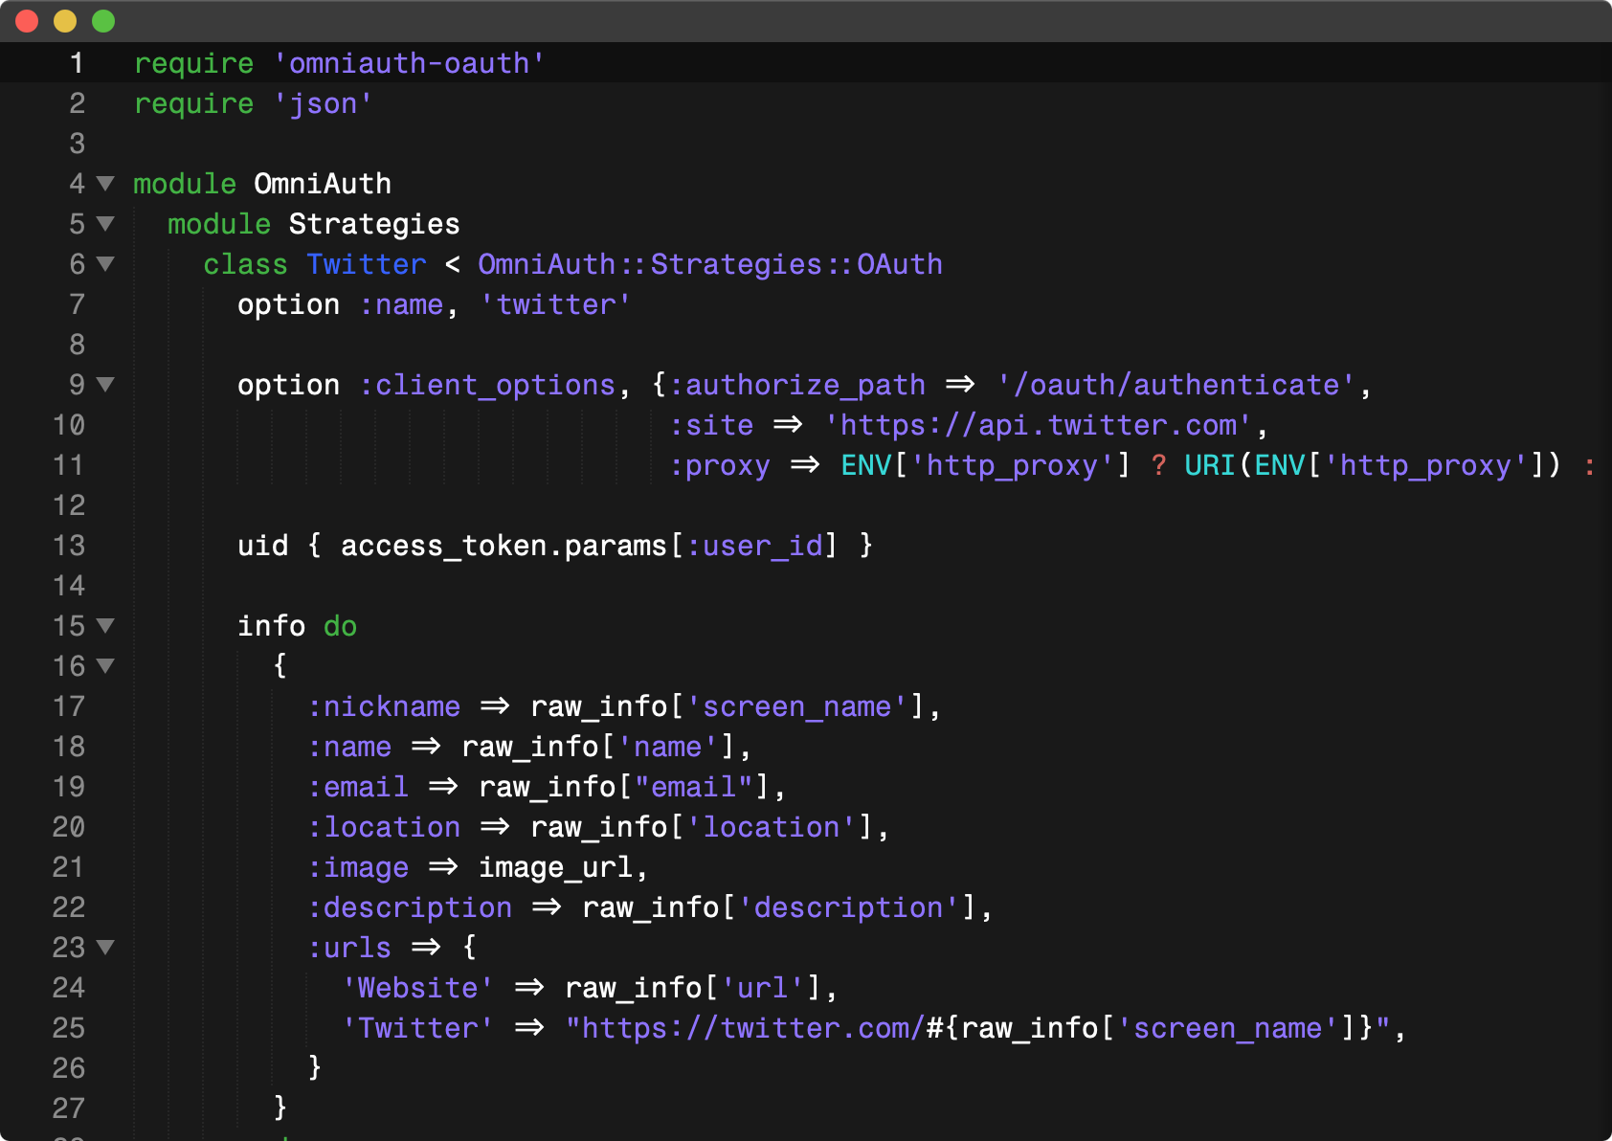Image resolution: width=1612 pixels, height=1141 pixels.
Task: Click the :description symbol
Action: [410, 907]
